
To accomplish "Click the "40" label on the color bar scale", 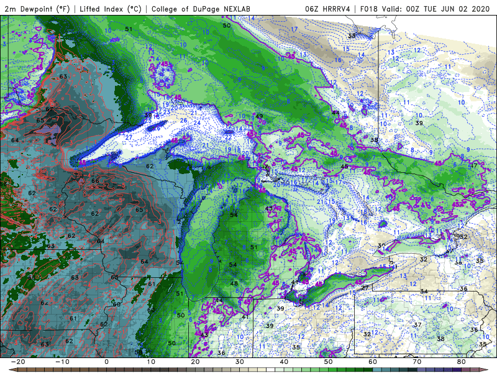I will (284, 362).
